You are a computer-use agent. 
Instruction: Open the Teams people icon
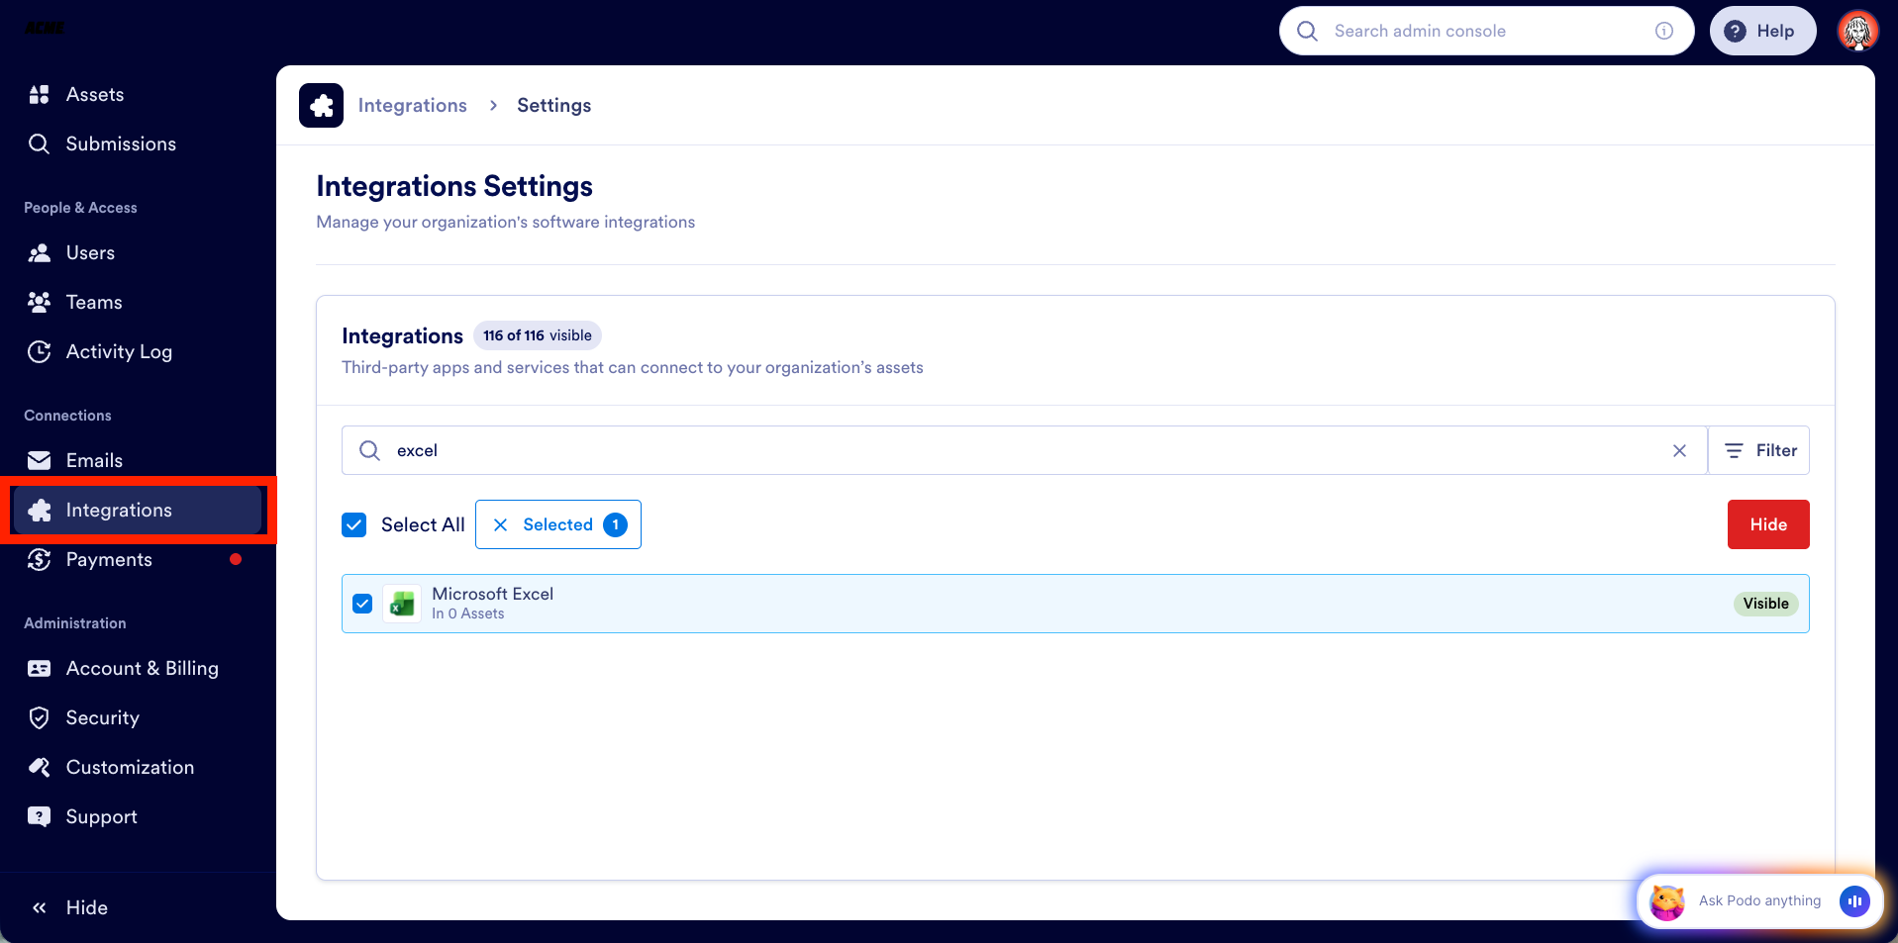(x=40, y=302)
